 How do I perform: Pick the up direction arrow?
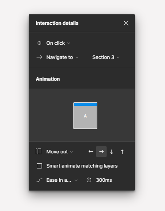[122, 152]
